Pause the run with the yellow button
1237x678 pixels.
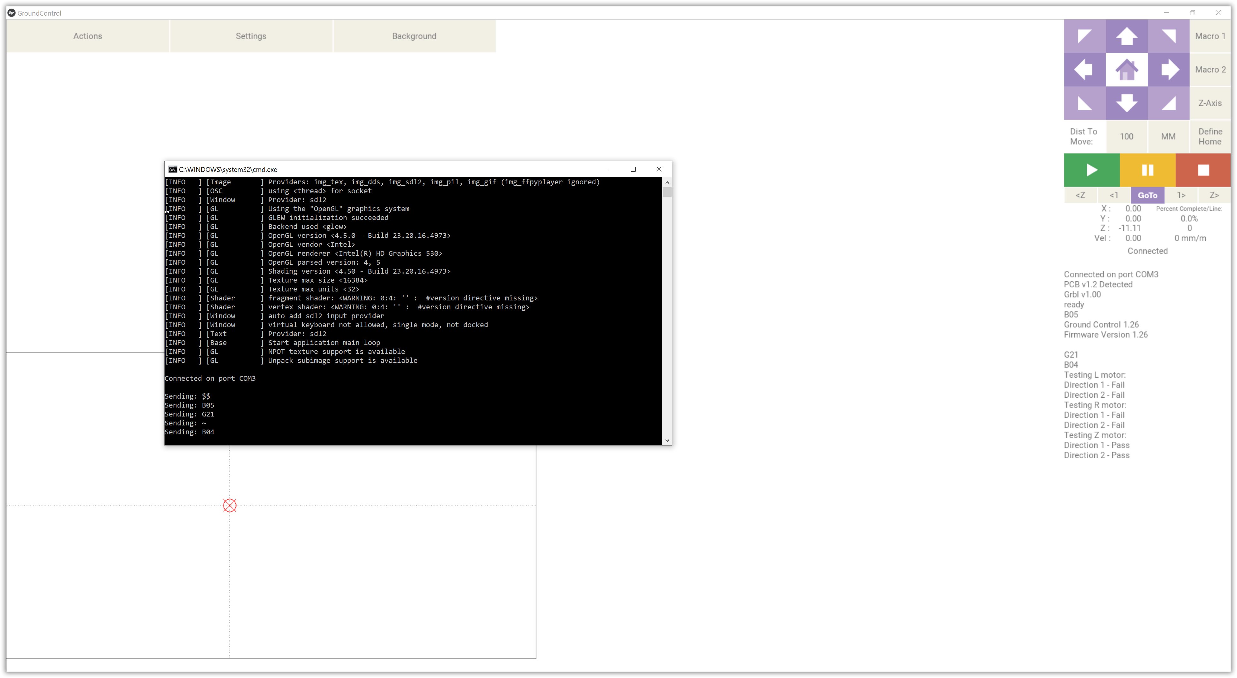(1147, 170)
